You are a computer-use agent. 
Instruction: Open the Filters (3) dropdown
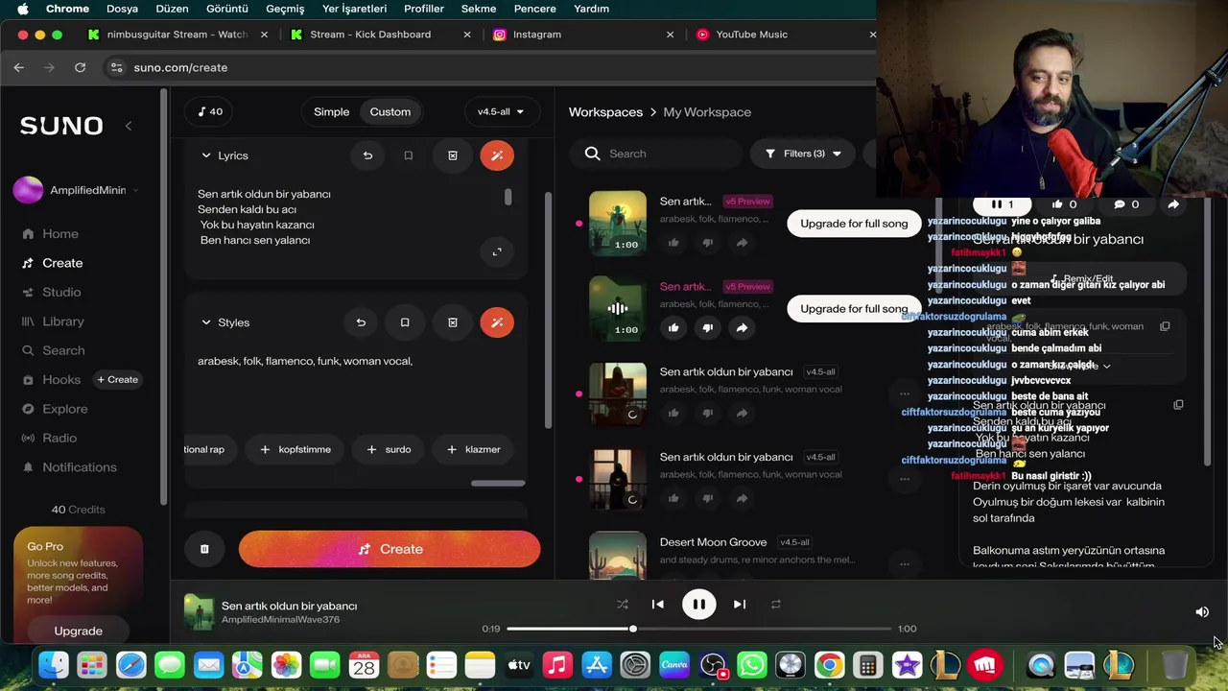point(803,154)
